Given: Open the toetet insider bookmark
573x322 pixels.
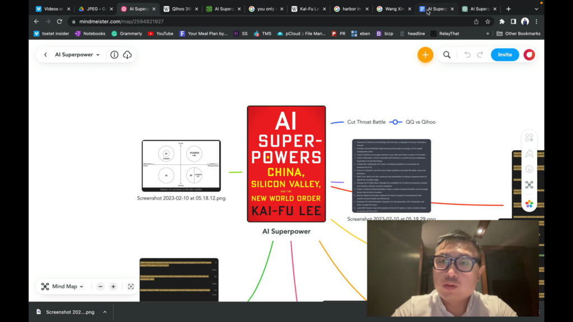Looking at the screenshot, I should 51,34.
